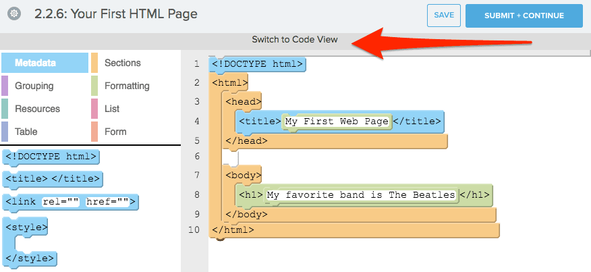The width and height of the screenshot is (591, 272).
Task: Select the Sections category
Action: (123, 63)
